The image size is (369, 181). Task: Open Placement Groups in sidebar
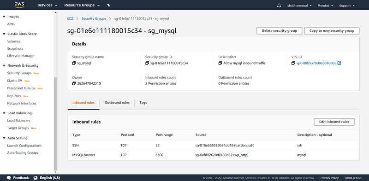click(21, 88)
